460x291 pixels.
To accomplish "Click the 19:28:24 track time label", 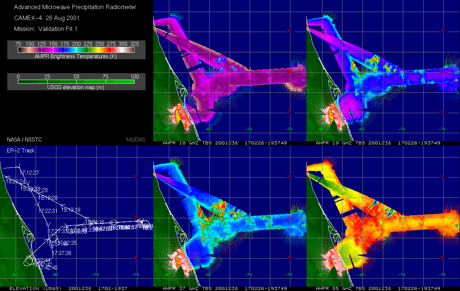I will click(x=15, y=181).
